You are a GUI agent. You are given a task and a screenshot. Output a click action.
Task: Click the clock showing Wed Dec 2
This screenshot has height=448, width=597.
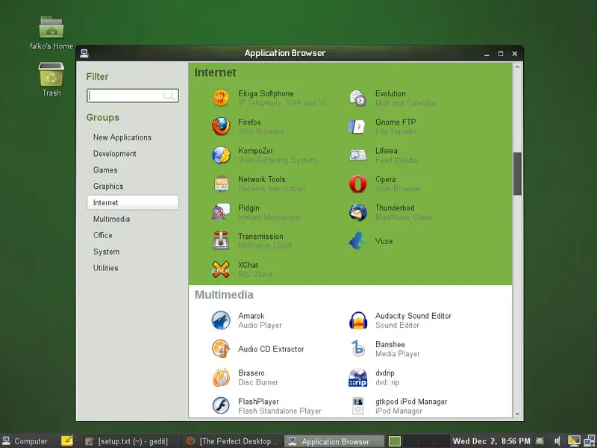[x=491, y=441]
